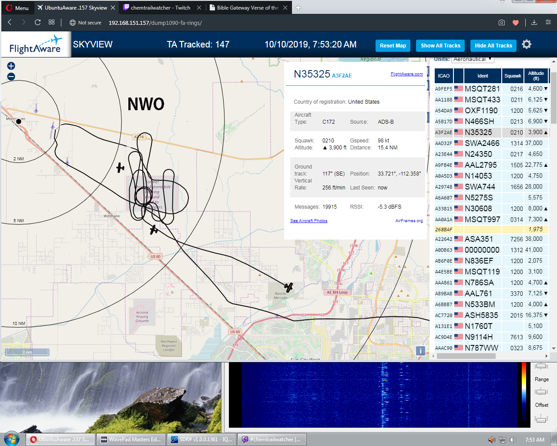This screenshot has height=446, width=557.
Task: Click the FlightAware logo
Action: [x=36, y=44]
